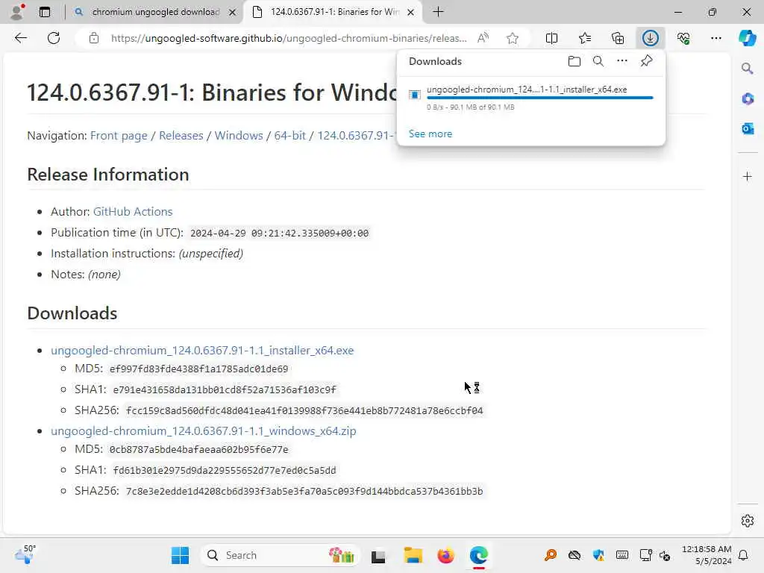
Task: Select the 124.0.6367.91-1 Binaries tab
Action: (x=334, y=12)
